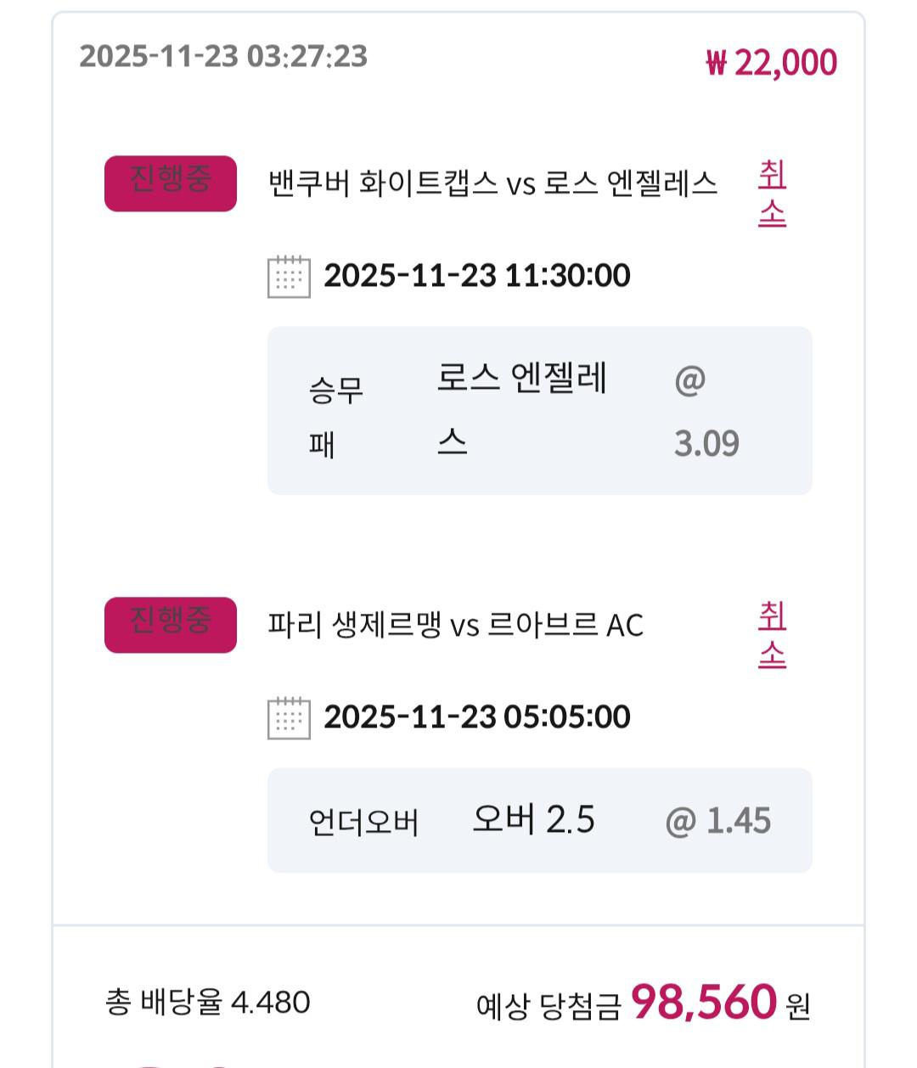
Task: Click the 총 배당율 4.480 total odds
Action: pos(208,1003)
